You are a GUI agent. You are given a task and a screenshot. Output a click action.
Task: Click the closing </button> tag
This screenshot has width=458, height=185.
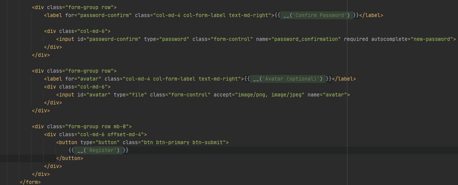pyautogui.click(x=70, y=158)
